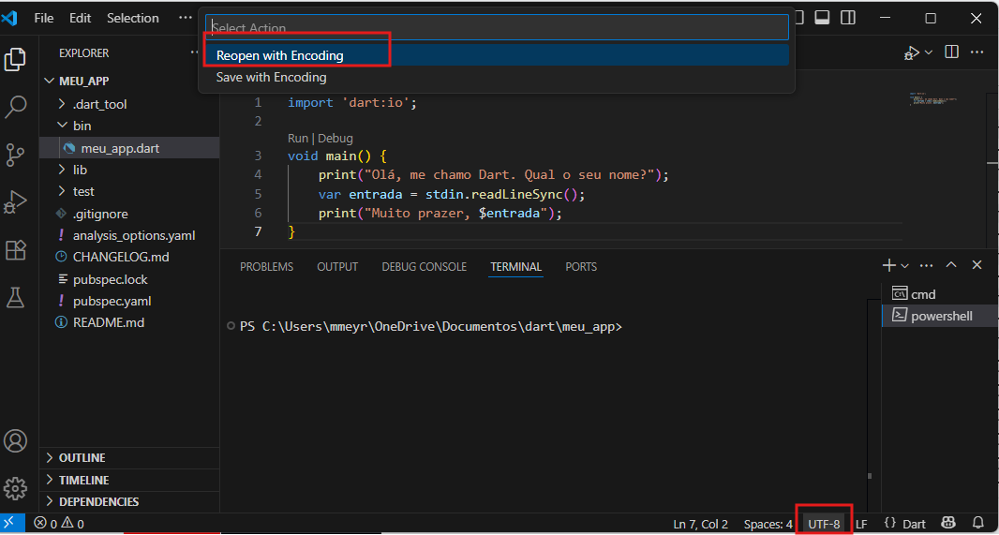Viewport: 999px width, 535px height.
Task: Open the pubspec.lock file
Action: tap(130, 279)
